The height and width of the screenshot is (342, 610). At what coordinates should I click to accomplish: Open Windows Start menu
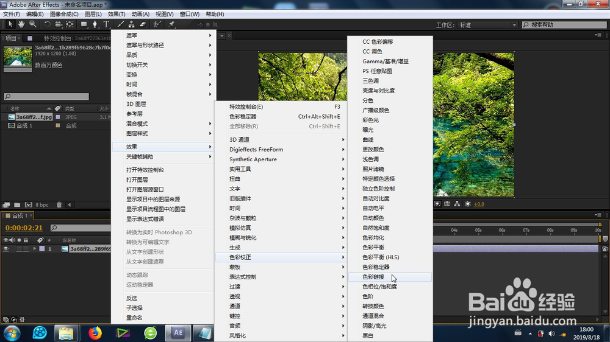pos(12,333)
